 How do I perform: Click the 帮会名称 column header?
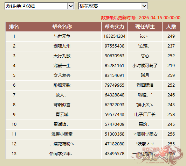pos(62,27)
